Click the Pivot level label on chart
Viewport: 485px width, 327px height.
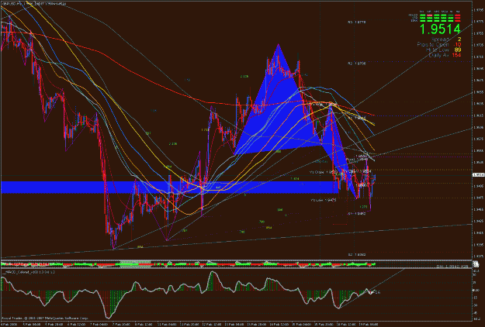click(356, 160)
